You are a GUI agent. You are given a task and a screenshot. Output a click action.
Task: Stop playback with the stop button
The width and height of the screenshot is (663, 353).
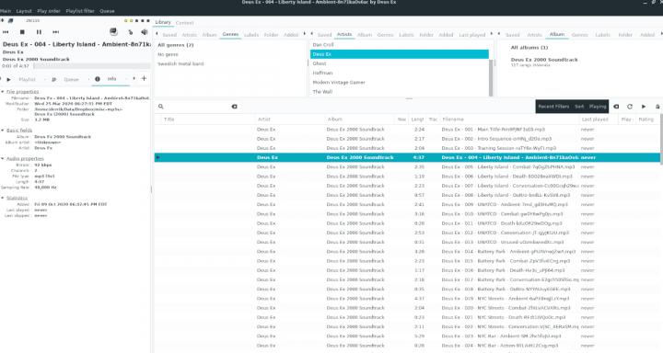point(22,32)
